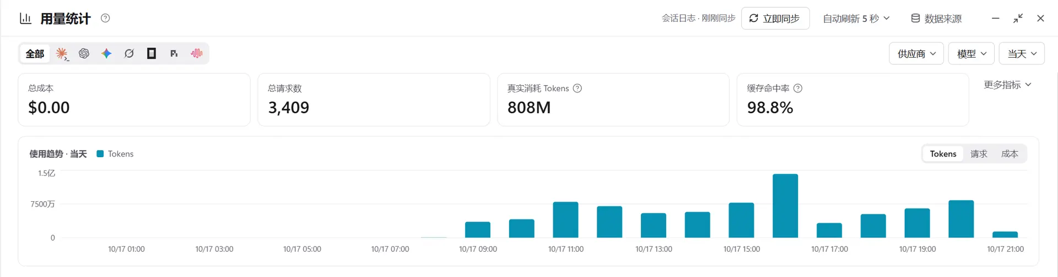Viewport: 1058px width, 277px height.
Task: Click the 总成本 $0.00 card
Action: click(x=134, y=99)
